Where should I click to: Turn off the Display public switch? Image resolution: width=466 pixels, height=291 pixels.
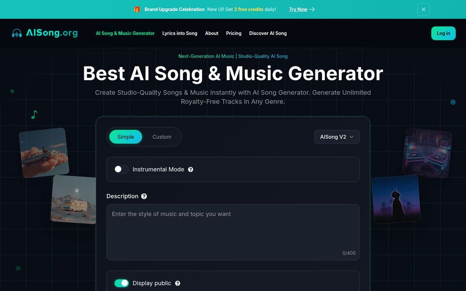coord(121,283)
